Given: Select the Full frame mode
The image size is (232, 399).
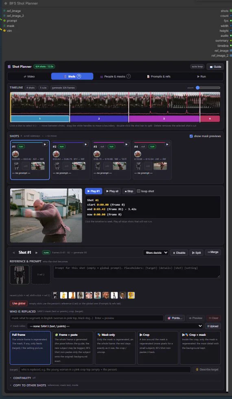Looking at the screenshot, I should point(30,348).
